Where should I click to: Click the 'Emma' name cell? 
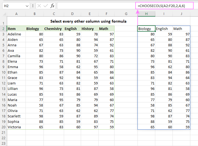tap(16, 67)
